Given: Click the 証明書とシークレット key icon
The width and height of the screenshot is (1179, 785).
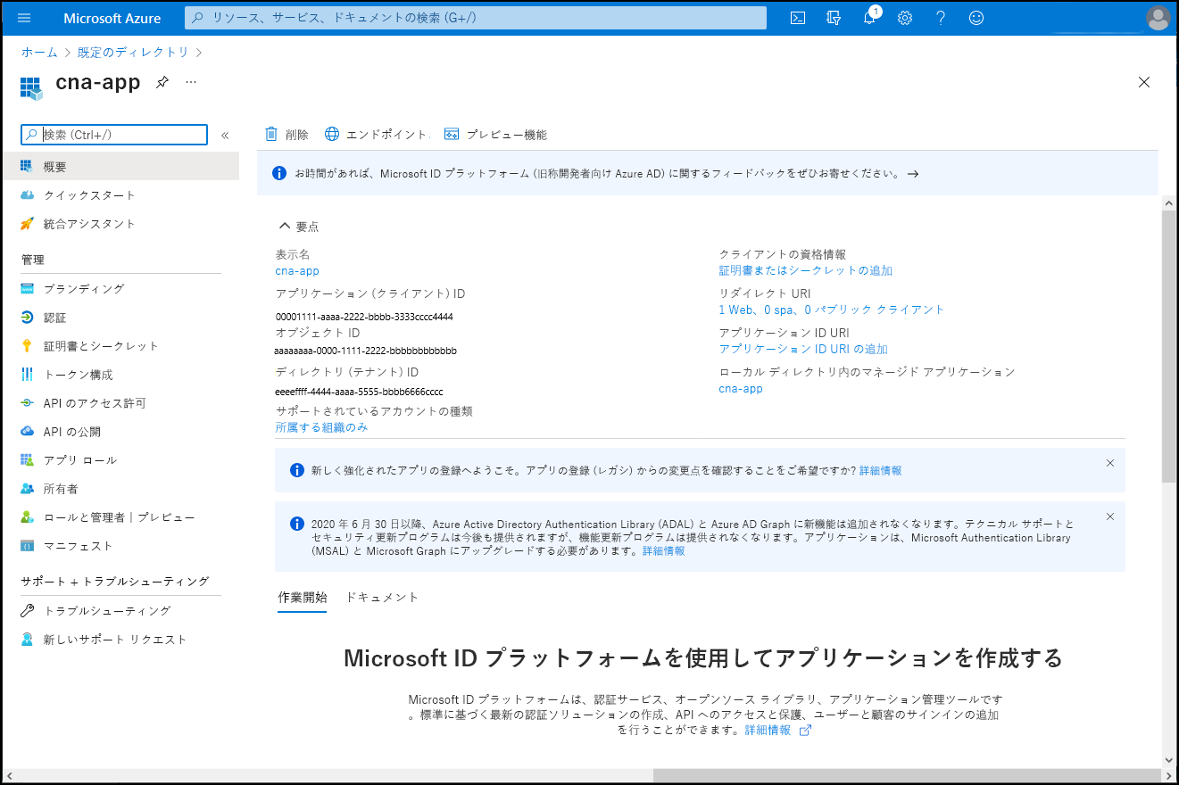Looking at the screenshot, I should [27, 346].
